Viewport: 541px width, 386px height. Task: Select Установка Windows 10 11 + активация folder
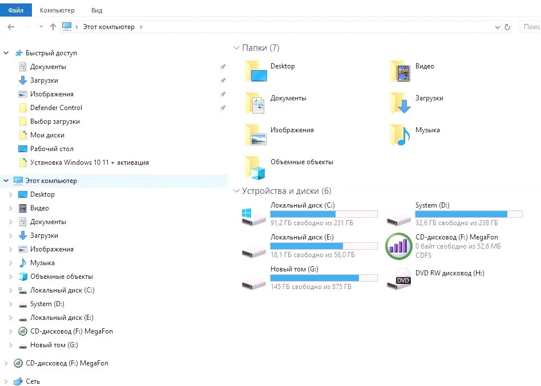pos(89,162)
